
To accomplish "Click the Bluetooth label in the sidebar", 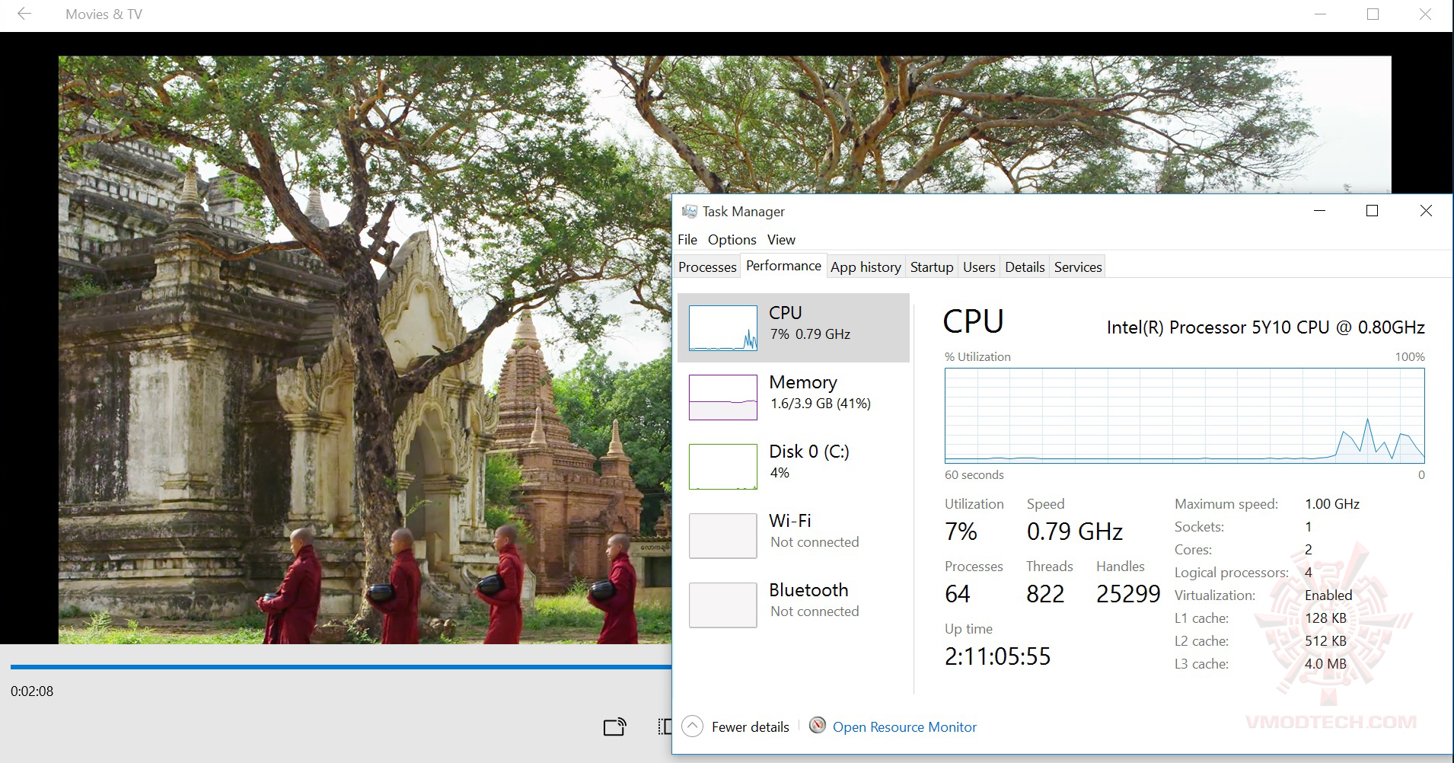I will tap(808, 590).
